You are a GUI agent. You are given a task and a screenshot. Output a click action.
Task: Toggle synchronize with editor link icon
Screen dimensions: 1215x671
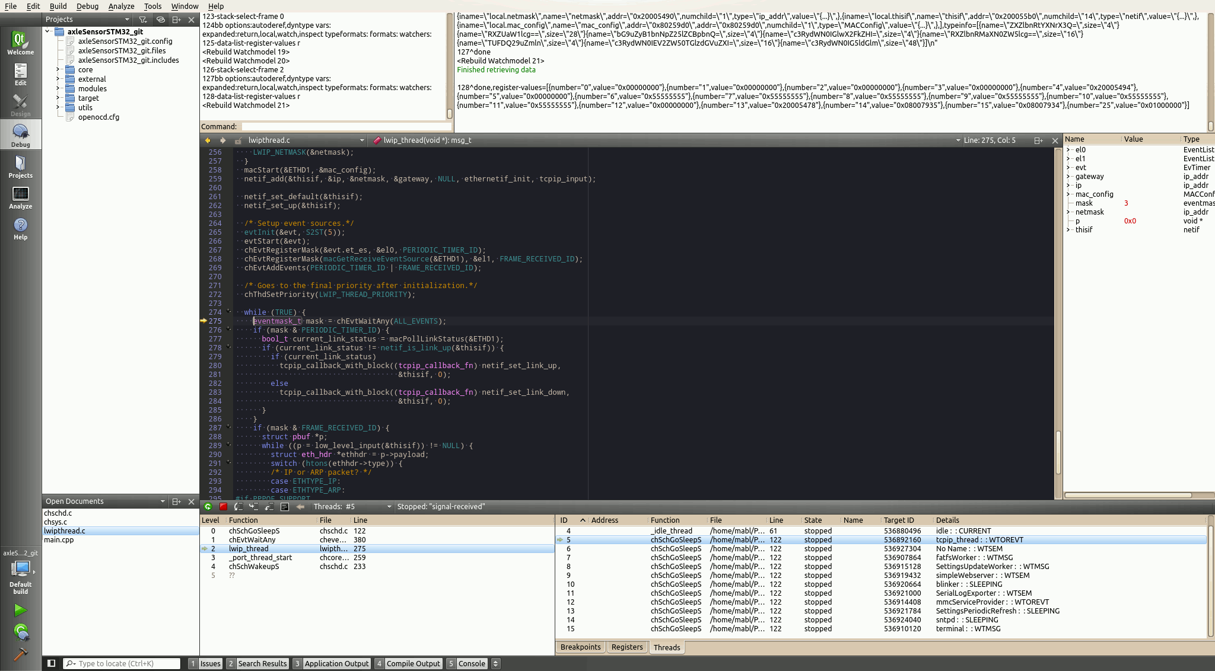pyautogui.click(x=160, y=20)
